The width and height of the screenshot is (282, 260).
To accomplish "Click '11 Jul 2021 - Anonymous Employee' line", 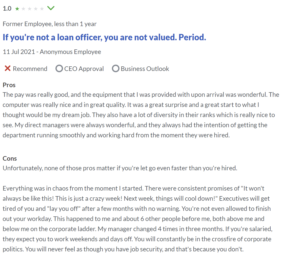I will pyautogui.click(x=52, y=52).
